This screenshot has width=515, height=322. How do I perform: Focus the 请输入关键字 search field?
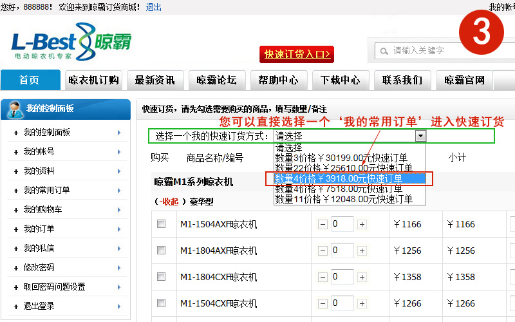(445, 51)
